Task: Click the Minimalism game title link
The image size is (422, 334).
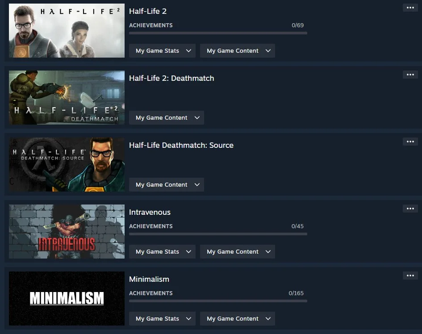Action: 149,280
